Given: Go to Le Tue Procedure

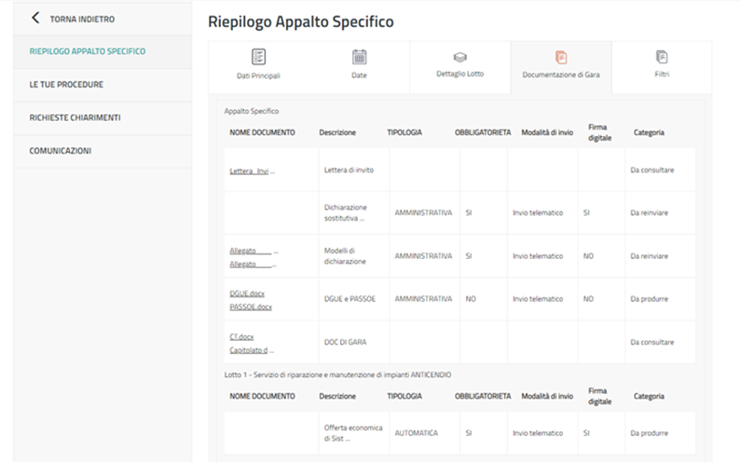Looking at the screenshot, I should click(x=66, y=85).
